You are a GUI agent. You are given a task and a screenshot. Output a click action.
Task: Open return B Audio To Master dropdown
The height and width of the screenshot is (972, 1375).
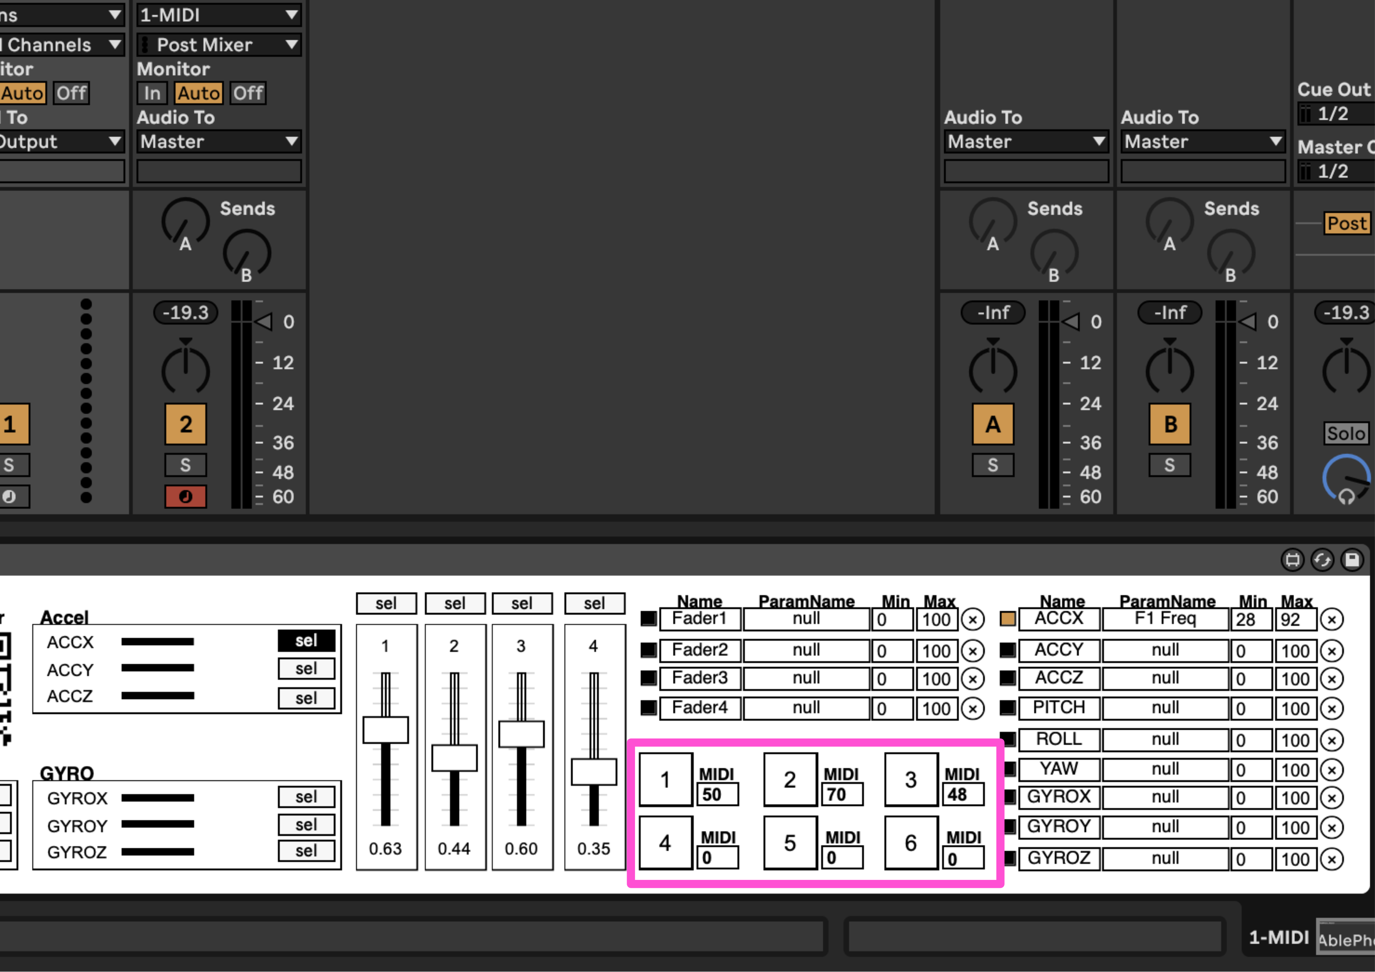pos(1203,141)
